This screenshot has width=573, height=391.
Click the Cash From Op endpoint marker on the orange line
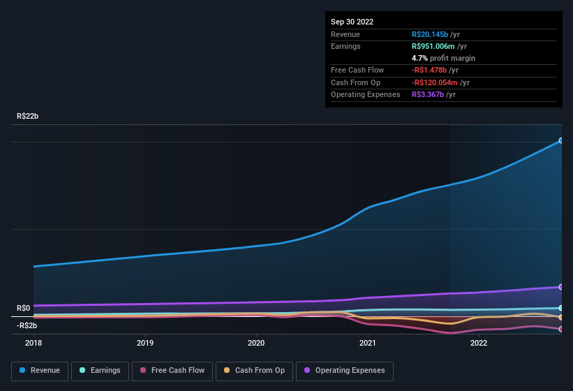(x=561, y=317)
